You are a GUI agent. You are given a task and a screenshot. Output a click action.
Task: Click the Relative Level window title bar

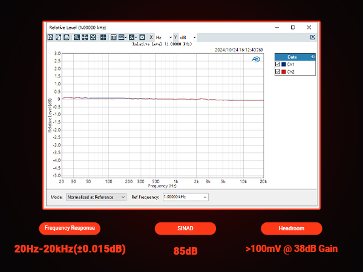coord(151,27)
